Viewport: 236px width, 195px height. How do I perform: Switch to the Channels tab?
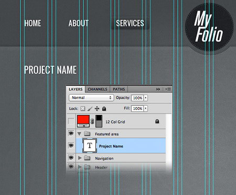(98, 89)
